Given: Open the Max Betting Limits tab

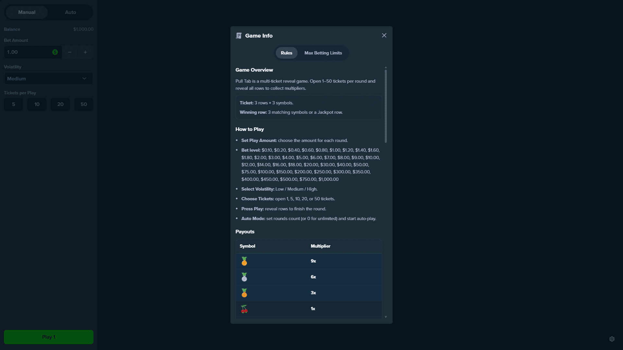Looking at the screenshot, I should point(323,53).
